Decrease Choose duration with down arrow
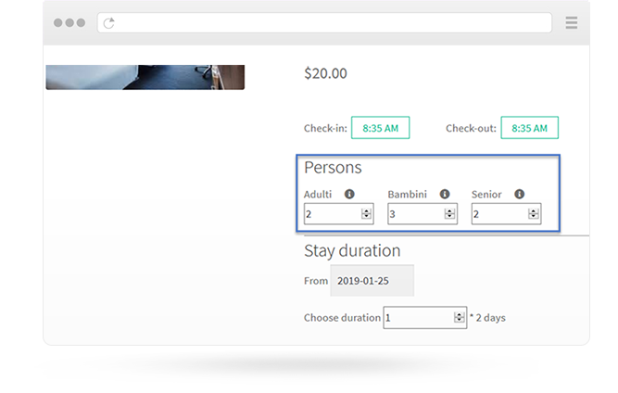This screenshot has height=393, width=618. pos(460,320)
